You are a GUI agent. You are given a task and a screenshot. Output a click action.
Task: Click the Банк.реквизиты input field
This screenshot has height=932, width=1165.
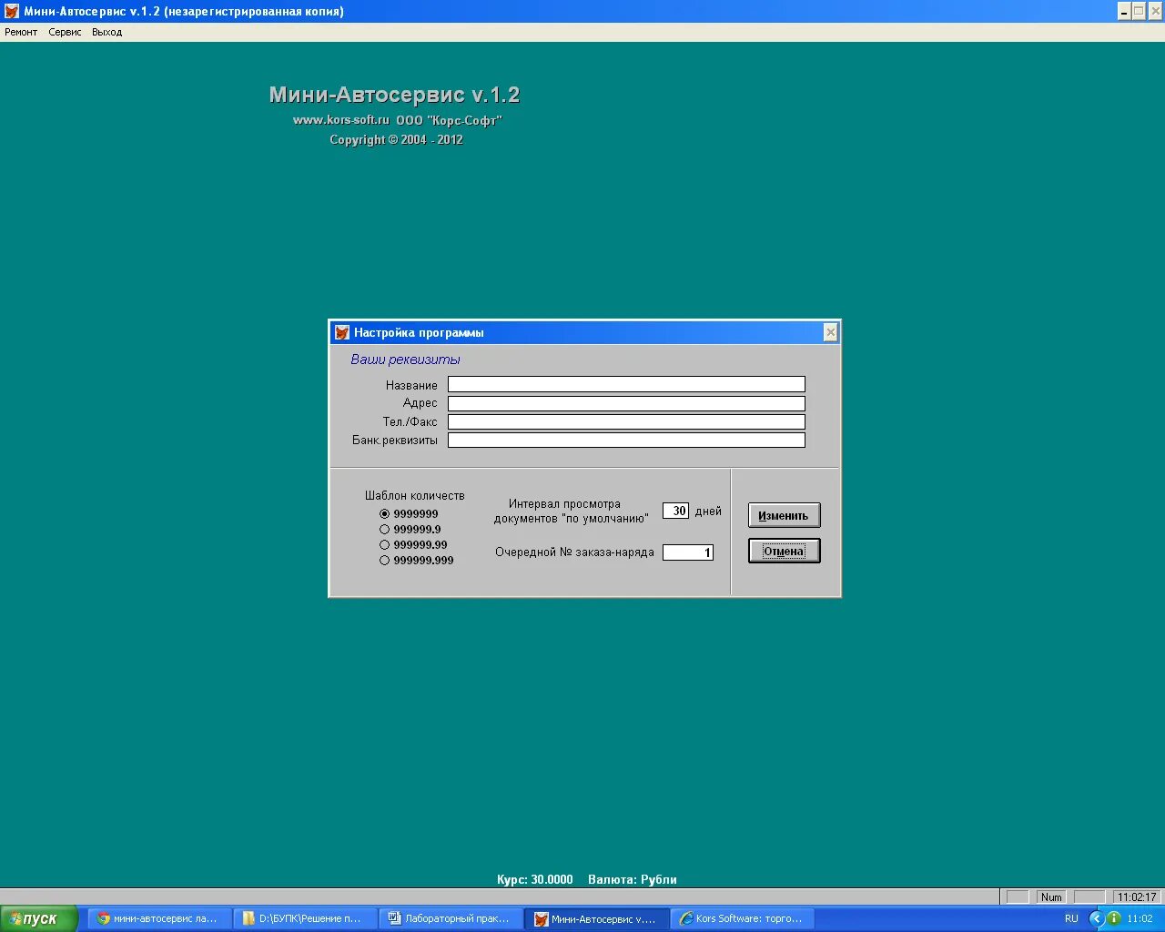pos(626,440)
